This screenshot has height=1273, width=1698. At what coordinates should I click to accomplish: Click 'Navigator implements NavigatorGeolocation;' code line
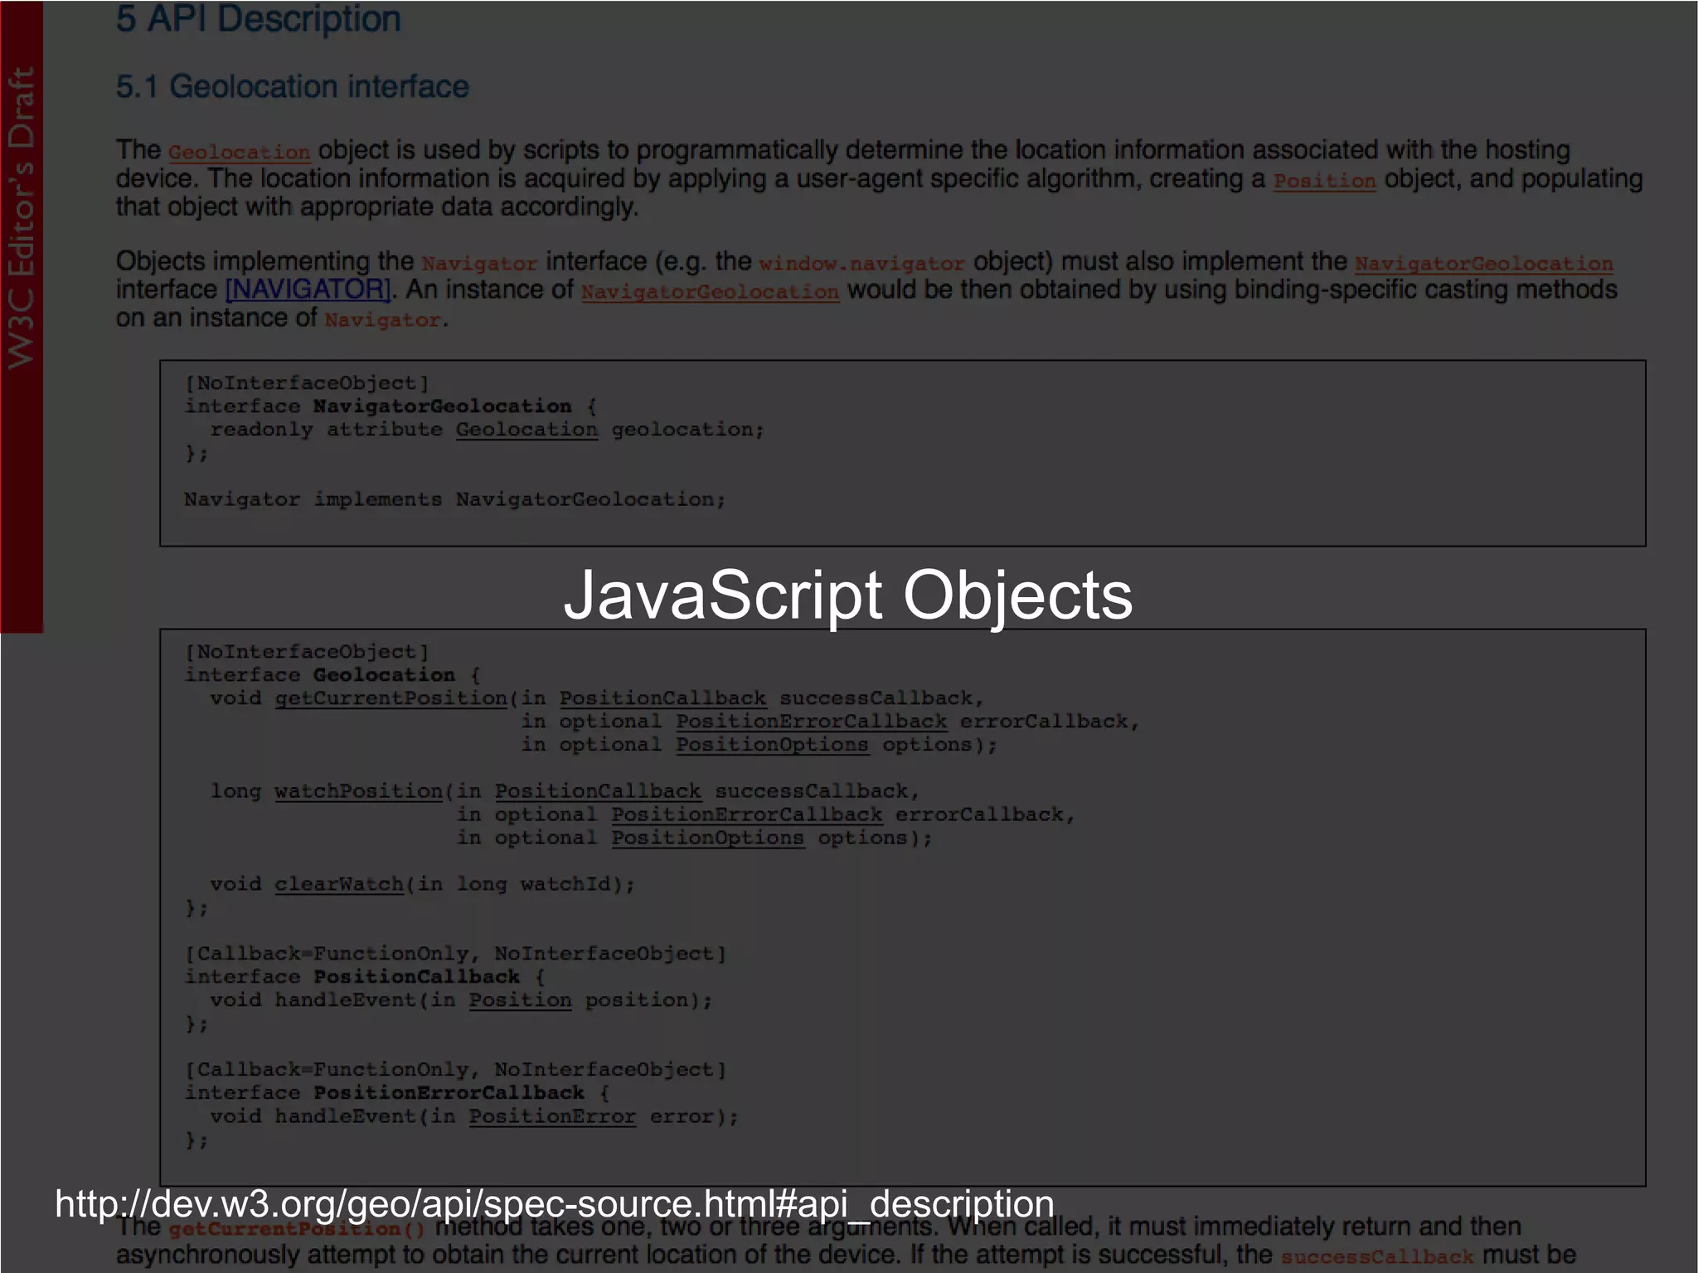pyautogui.click(x=454, y=499)
